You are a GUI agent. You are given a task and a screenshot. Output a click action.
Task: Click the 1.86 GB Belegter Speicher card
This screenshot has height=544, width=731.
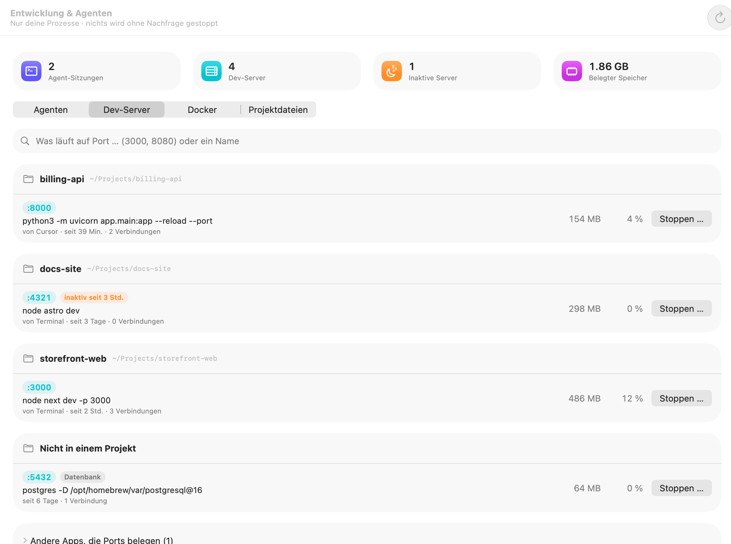(x=637, y=71)
